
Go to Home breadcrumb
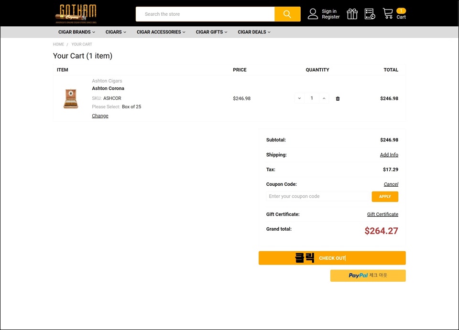pos(58,44)
